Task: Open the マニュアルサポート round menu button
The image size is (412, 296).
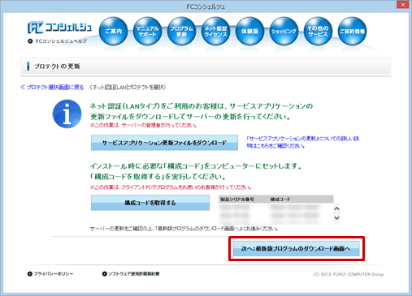Action: tap(148, 32)
